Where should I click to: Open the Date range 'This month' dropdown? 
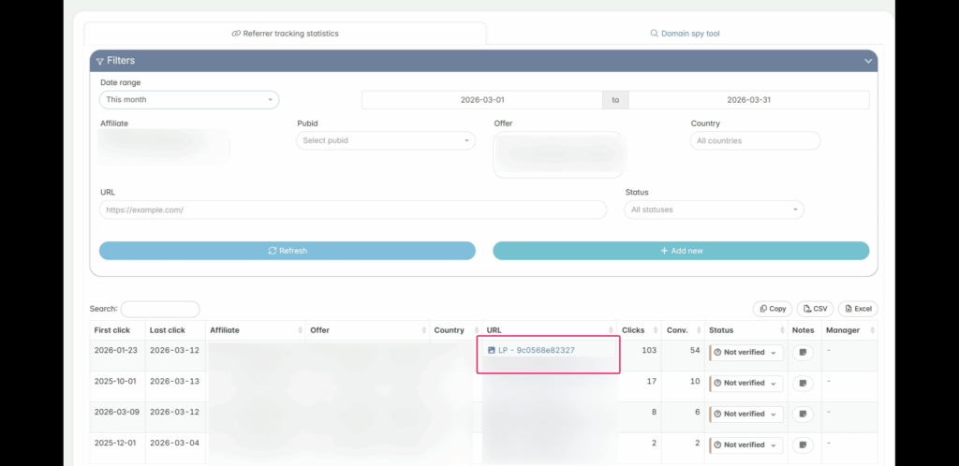coord(188,99)
